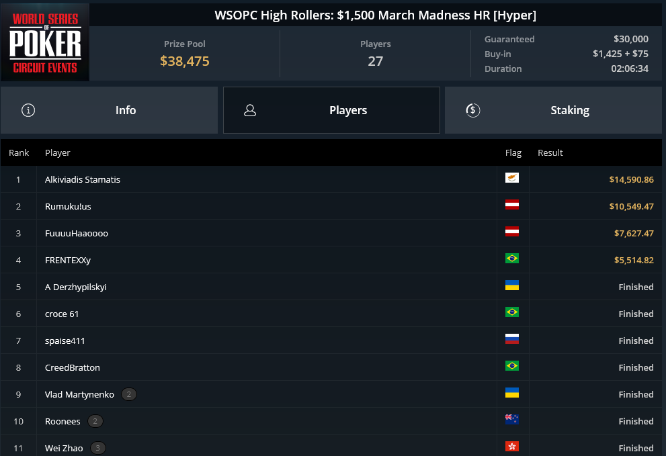666x456 pixels.
Task: Click the Result column header
Action: click(x=550, y=153)
